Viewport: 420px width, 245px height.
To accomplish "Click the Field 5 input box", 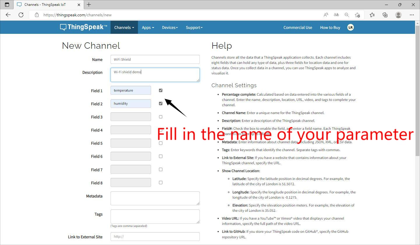I will [131, 143].
